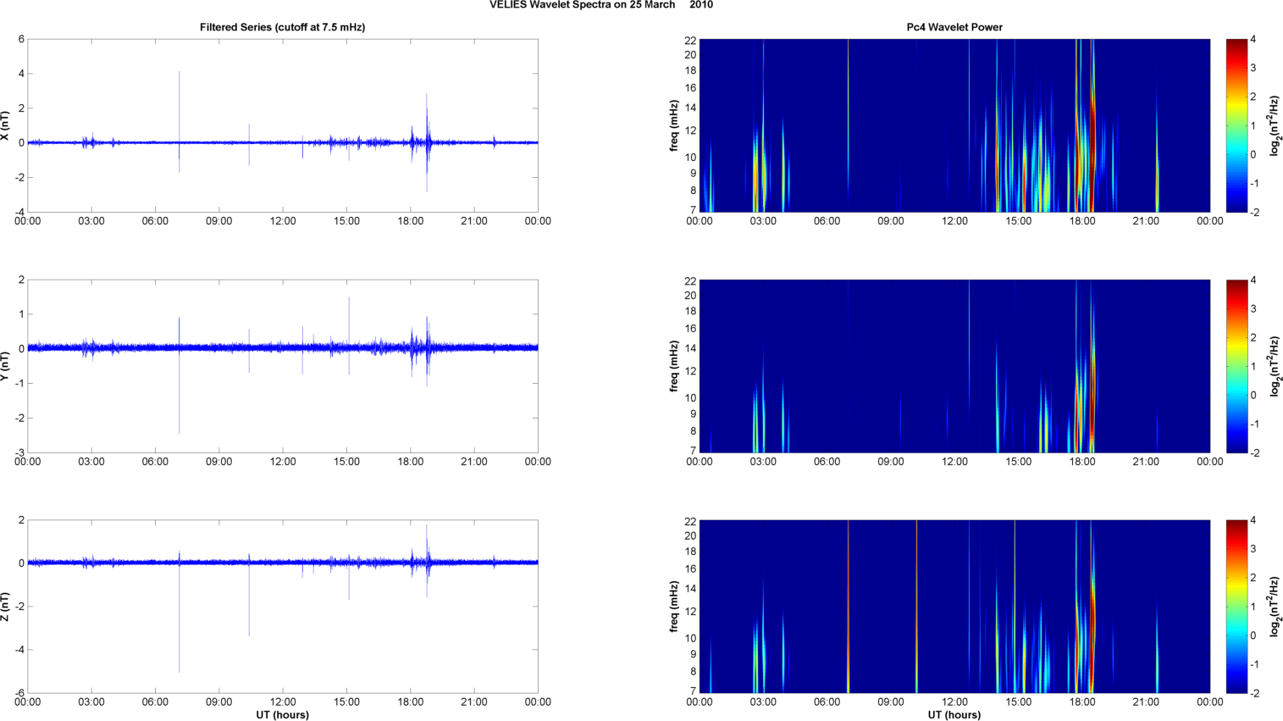Click the 03:00 power patch in middle spectrum
Image resolution: width=1283 pixels, height=721 pixels.
click(758, 415)
